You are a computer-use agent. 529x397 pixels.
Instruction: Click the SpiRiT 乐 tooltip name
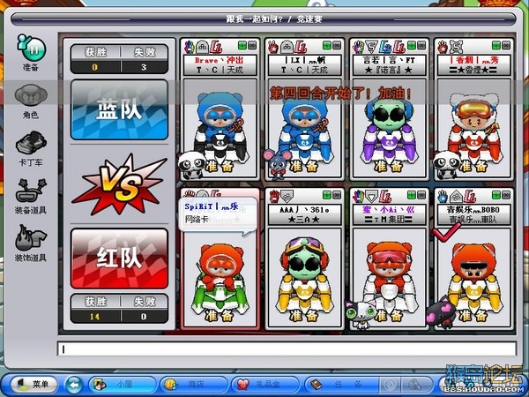point(212,206)
